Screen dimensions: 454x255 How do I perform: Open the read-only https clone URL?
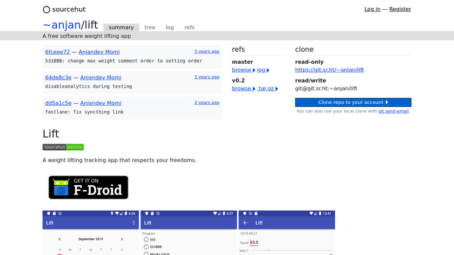click(329, 70)
